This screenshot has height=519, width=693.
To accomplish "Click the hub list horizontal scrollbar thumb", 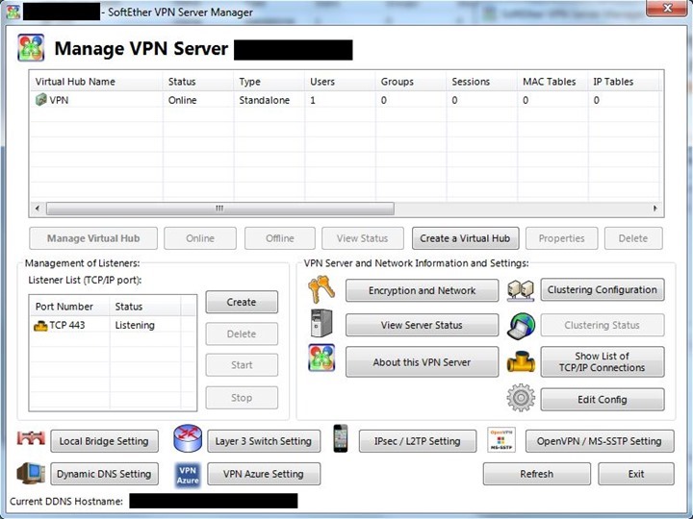I will [x=220, y=209].
